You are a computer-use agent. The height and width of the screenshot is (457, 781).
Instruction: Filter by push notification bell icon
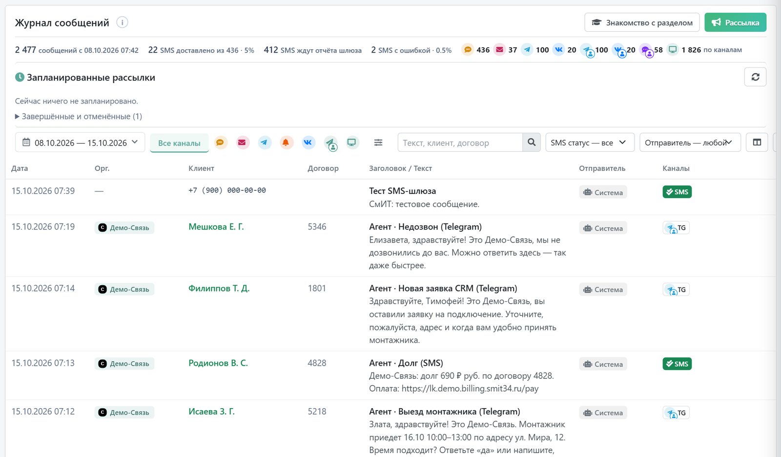coord(286,143)
